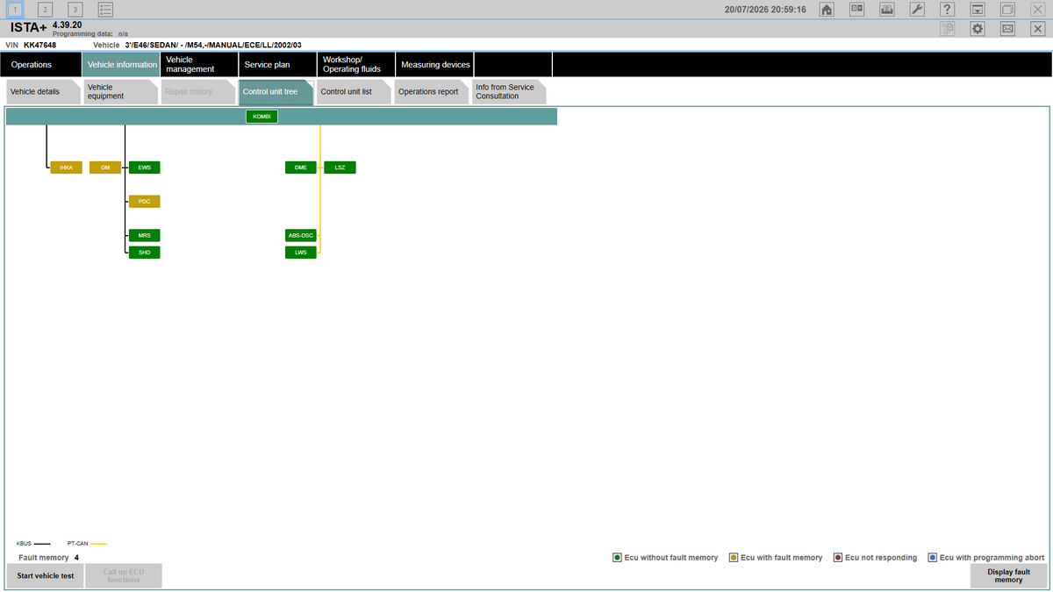Image resolution: width=1053 pixels, height=592 pixels.
Task: Click the Call up ECU functions button
Action: [x=124, y=576]
